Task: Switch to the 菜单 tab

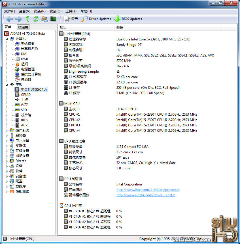Action: [8, 27]
